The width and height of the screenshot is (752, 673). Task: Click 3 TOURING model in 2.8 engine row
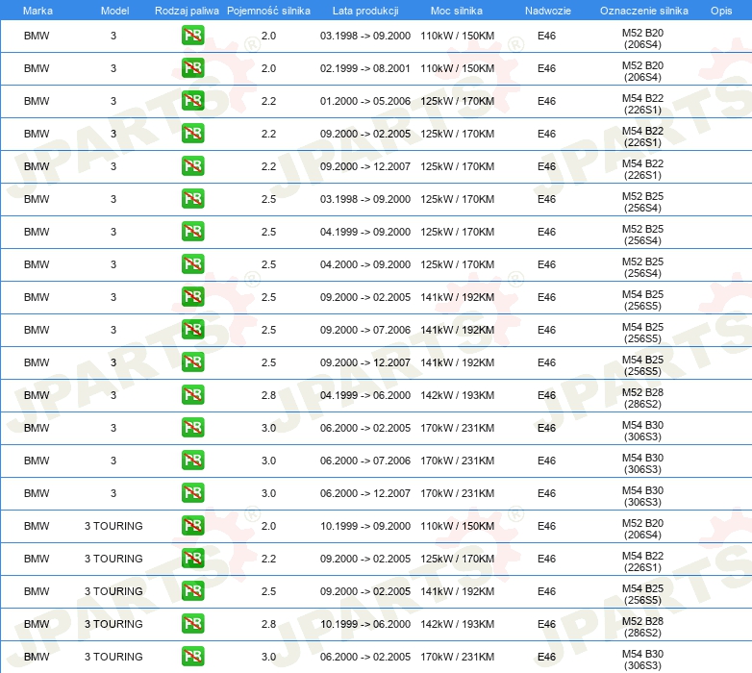113,624
